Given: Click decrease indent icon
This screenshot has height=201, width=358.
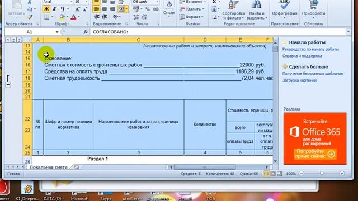Looking at the screenshot, I should [x=97, y=17].
